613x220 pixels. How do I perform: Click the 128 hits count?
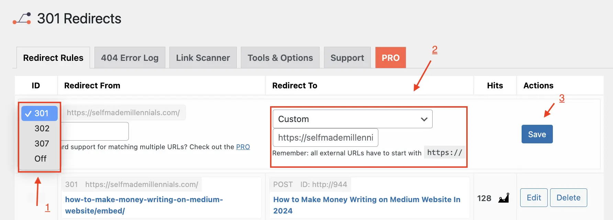pos(484,198)
